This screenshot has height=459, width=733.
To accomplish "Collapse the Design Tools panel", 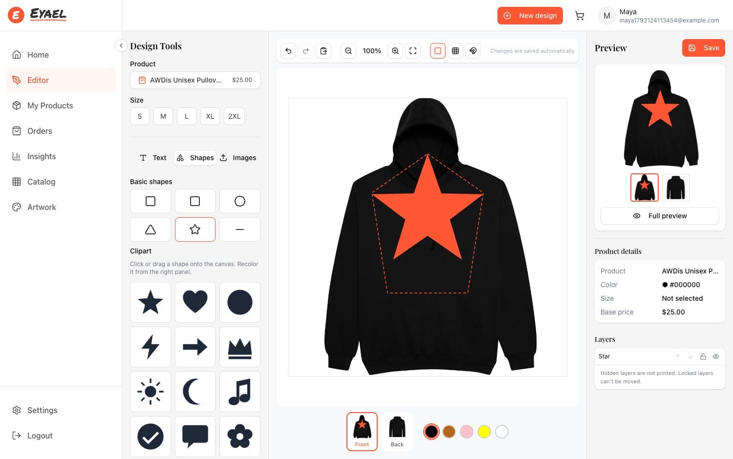I will tap(121, 45).
